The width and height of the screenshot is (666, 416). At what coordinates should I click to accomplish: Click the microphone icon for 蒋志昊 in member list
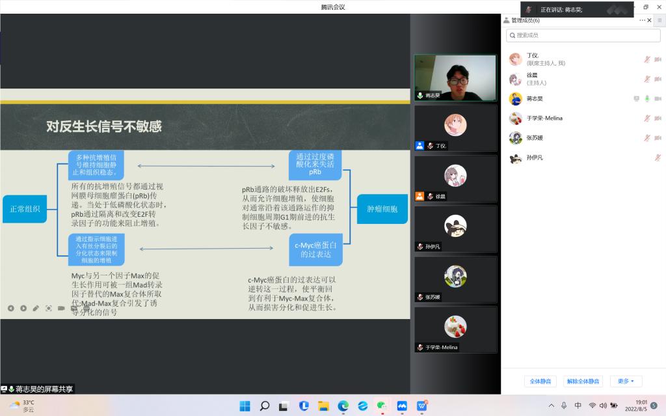pos(646,99)
